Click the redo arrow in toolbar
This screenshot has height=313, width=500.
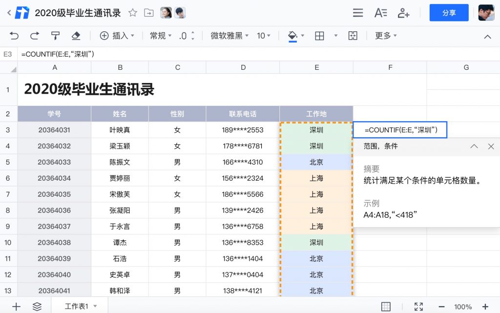[35, 36]
